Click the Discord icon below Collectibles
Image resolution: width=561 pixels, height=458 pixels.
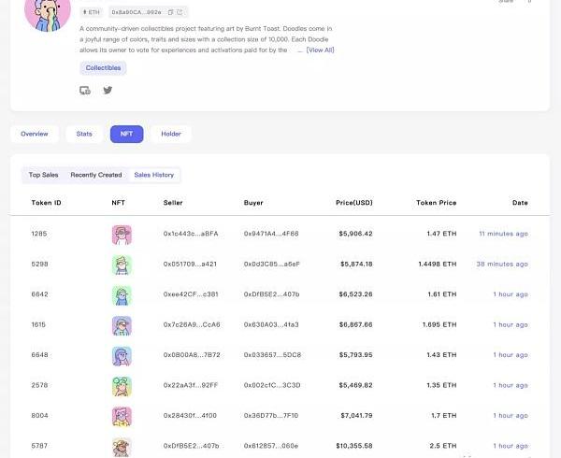point(86,91)
